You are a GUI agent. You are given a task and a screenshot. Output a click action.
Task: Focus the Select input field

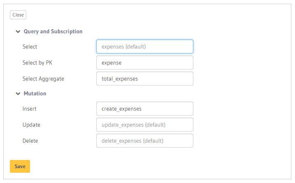(x=144, y=46)
